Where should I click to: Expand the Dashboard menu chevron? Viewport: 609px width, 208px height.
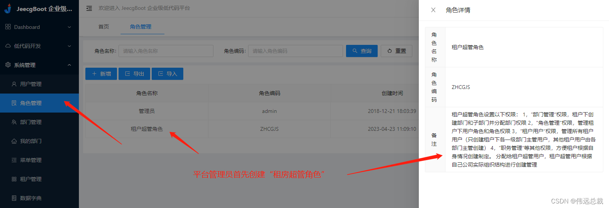click(69, 27)
